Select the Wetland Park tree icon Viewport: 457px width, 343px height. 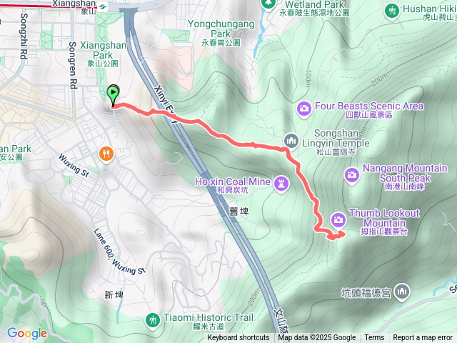click(x=268, y=4)
